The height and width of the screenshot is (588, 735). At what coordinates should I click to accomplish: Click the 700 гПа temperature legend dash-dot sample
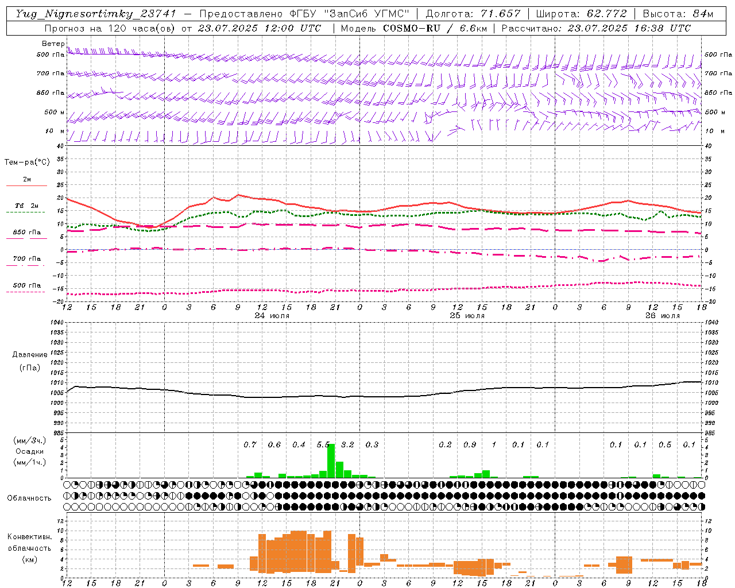tap(26, 265)
